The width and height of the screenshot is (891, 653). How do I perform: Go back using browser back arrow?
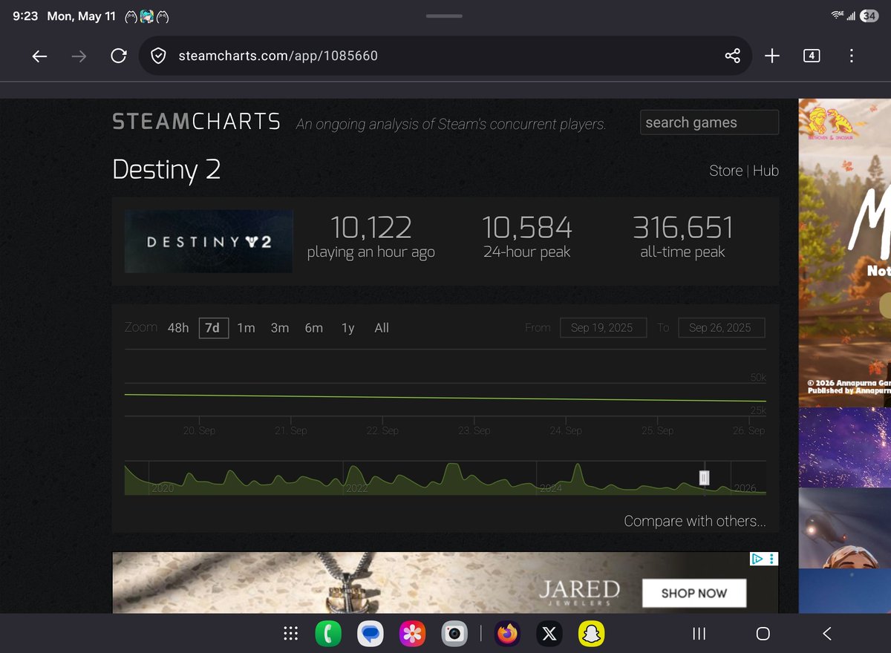coord(40,56)
